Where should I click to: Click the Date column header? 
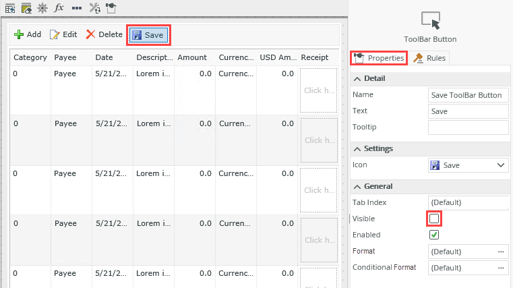pyautogui.click(x=113, y=57)
